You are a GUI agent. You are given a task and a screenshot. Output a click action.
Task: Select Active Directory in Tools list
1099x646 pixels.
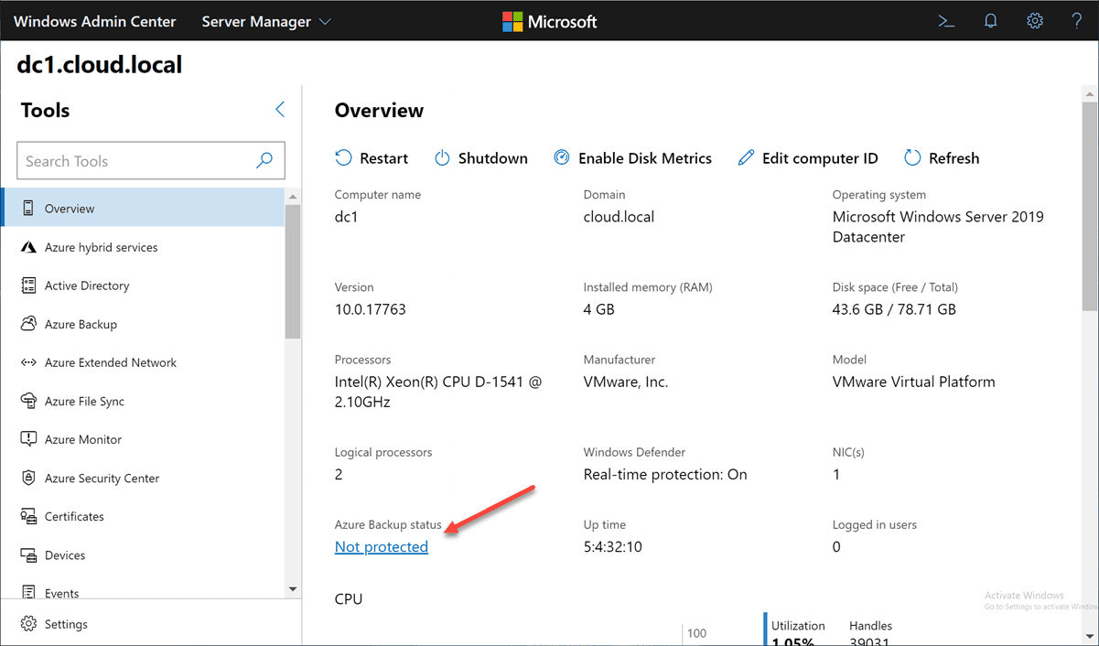click(87, 285)
